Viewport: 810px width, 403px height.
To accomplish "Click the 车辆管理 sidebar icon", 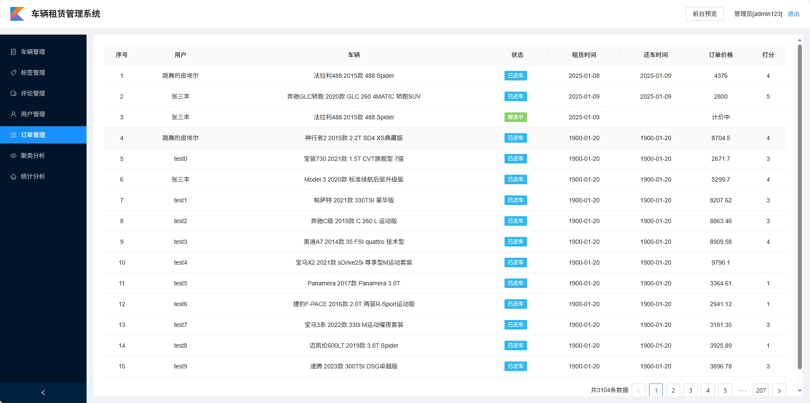I will [x=13, y=52].
